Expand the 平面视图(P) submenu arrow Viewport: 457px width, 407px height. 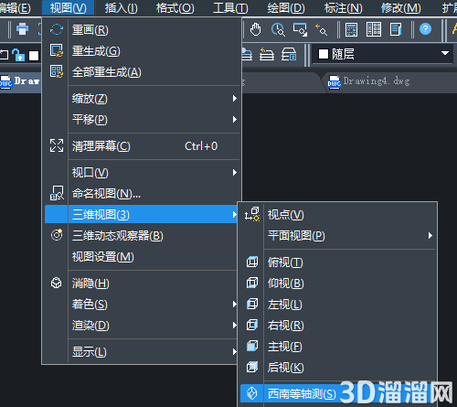tap(430, 235)
